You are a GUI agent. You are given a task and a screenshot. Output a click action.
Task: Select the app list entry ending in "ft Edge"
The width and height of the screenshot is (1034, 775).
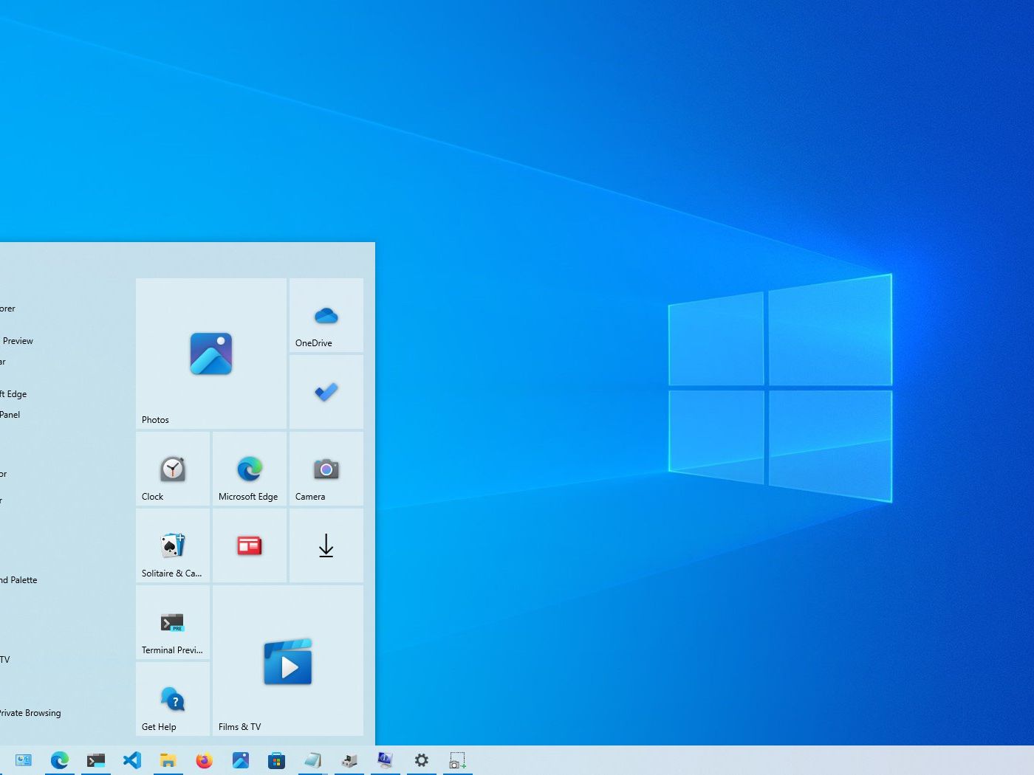pyautogui.click(x=13, y=394)
